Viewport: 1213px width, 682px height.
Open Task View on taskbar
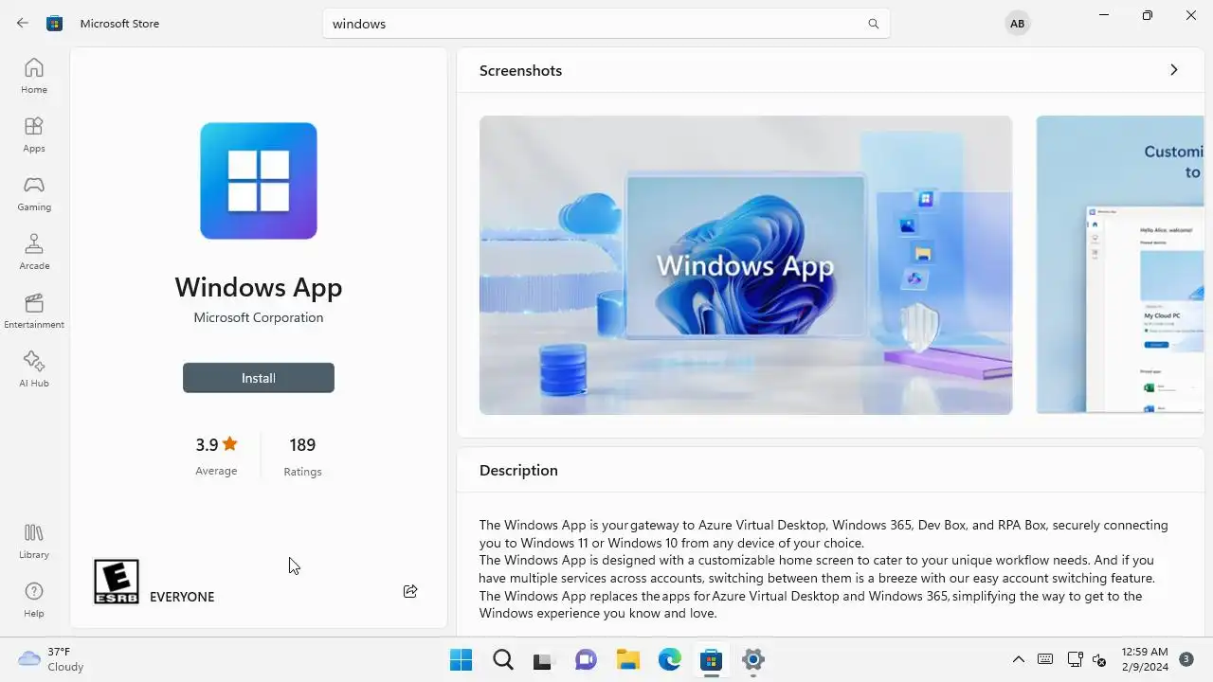pyautogui.click(x=542, y=660)
